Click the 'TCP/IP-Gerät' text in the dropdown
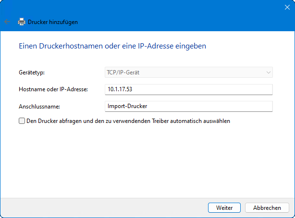Screen dimensions: 295x218 coord(123,73)
